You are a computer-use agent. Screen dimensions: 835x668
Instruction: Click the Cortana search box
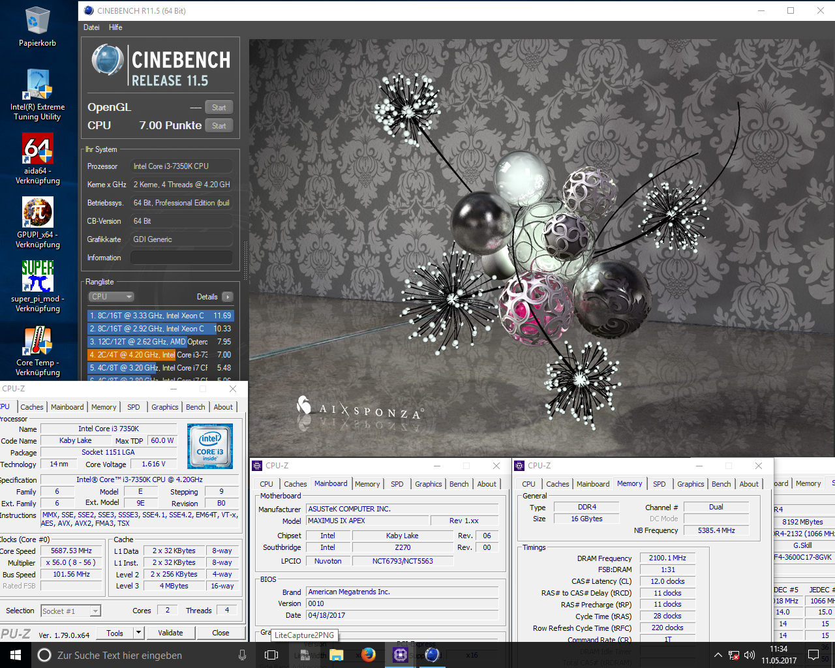140,655
